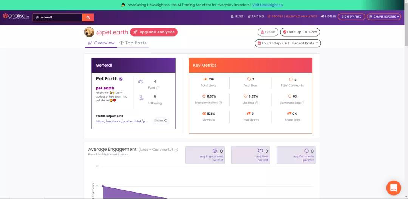Click the orange search magnifier button
This screenshot has width=408, height=199.
tap(88, 17)
